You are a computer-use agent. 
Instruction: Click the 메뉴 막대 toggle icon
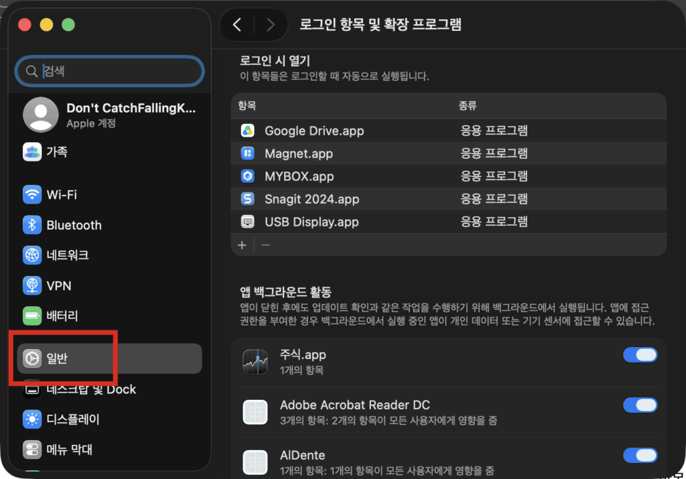32,450
